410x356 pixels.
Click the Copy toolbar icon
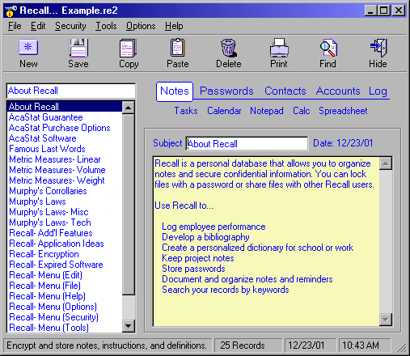pyautogui.click(x=128, y=48)
